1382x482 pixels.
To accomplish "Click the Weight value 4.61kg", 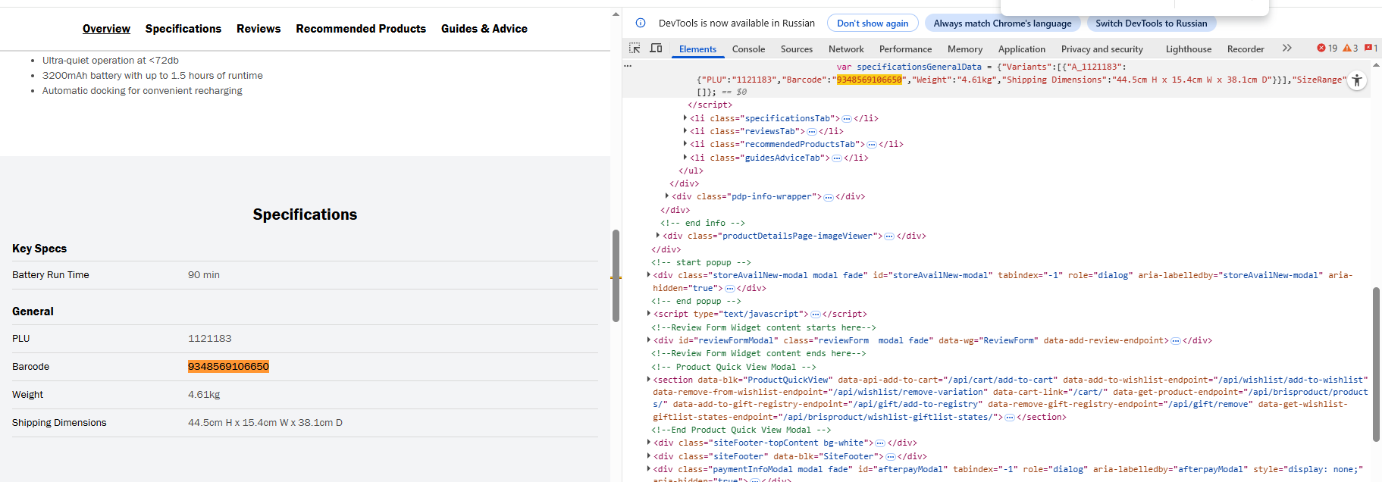I will [x=204, y=395].
